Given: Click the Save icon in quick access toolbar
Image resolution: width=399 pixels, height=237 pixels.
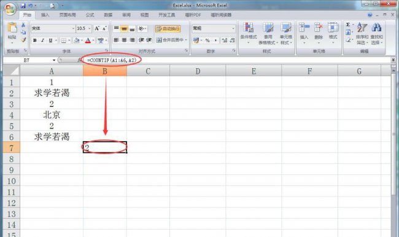Looking at the screenshot, I should (x=23, y=6).
